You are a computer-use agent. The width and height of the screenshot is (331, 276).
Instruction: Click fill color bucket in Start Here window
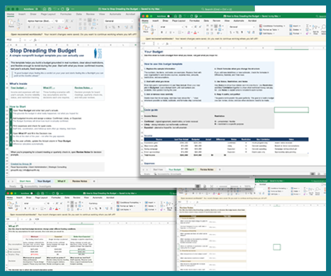pyautogui.click(x=59, y=27)
